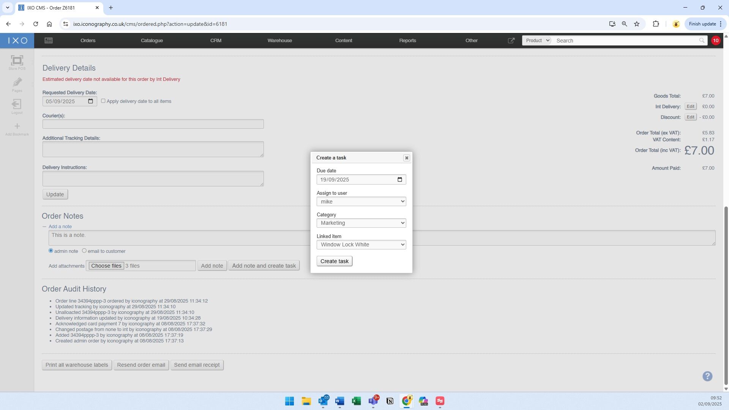729x410 pixels.
Task: Click the Create task button
Action: click(334, 261)
